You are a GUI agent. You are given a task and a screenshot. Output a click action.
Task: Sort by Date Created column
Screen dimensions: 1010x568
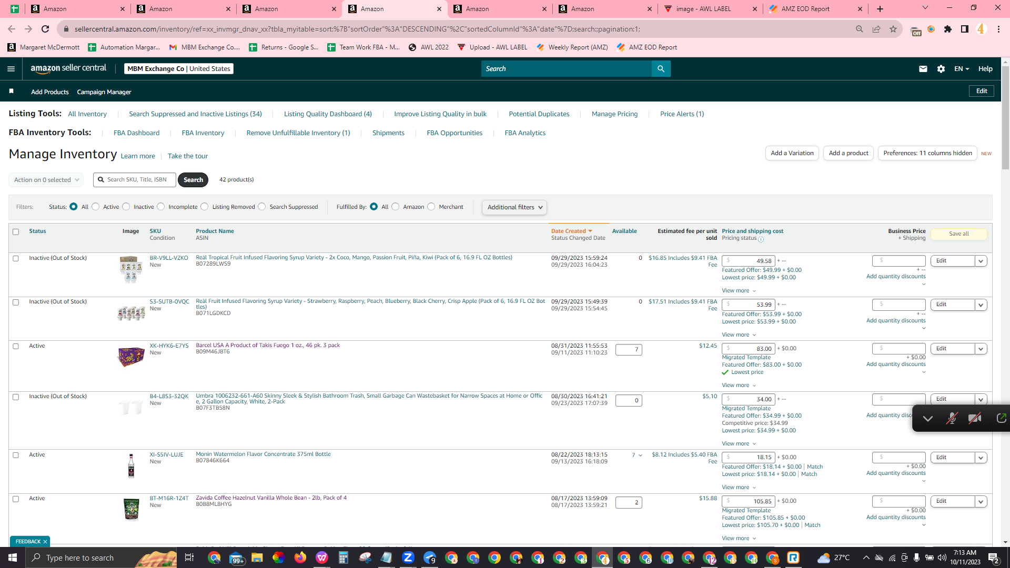pos(572,231)
